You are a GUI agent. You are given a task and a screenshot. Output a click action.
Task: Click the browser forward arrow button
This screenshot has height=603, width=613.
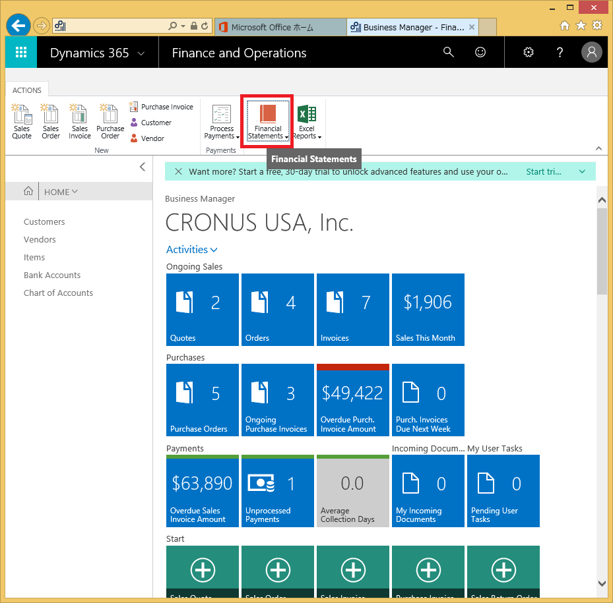(42, 26)
